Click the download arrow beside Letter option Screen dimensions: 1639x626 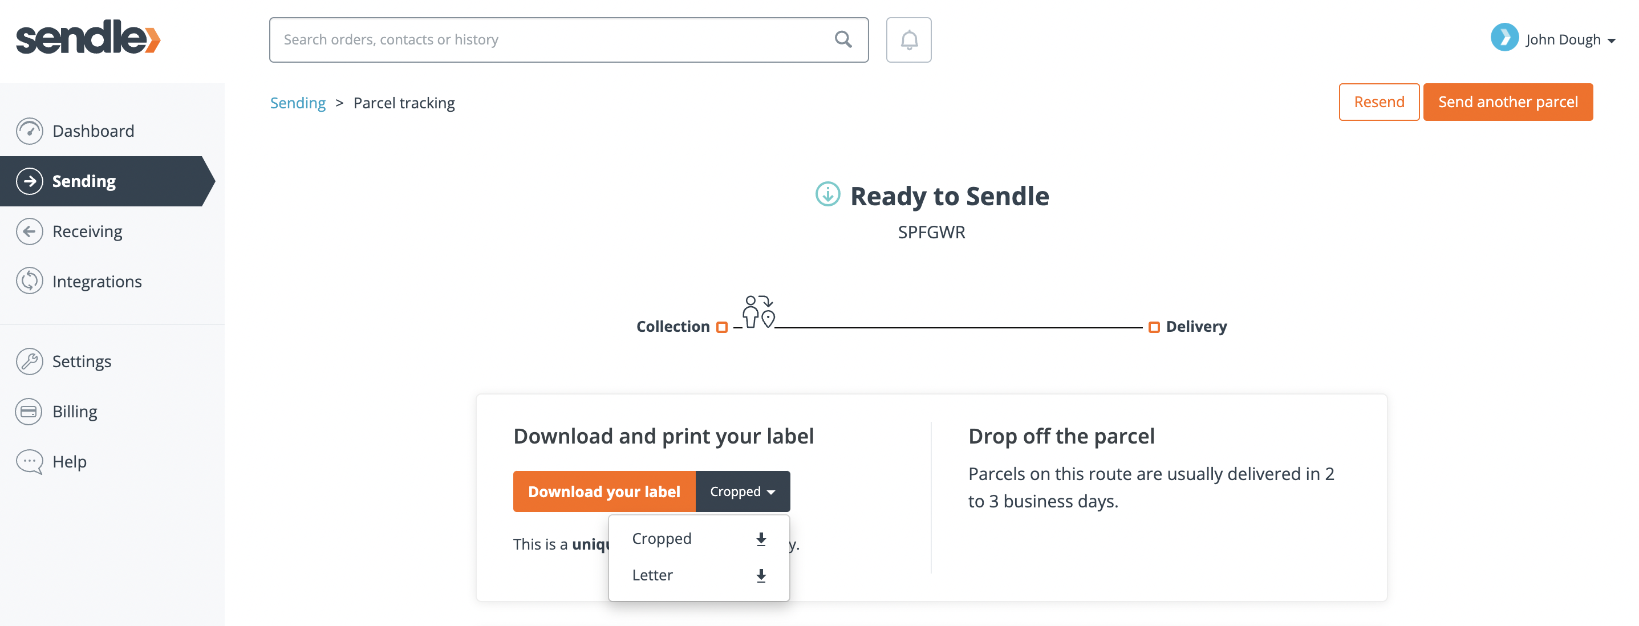pyautogui.click(x=761, y=576)
